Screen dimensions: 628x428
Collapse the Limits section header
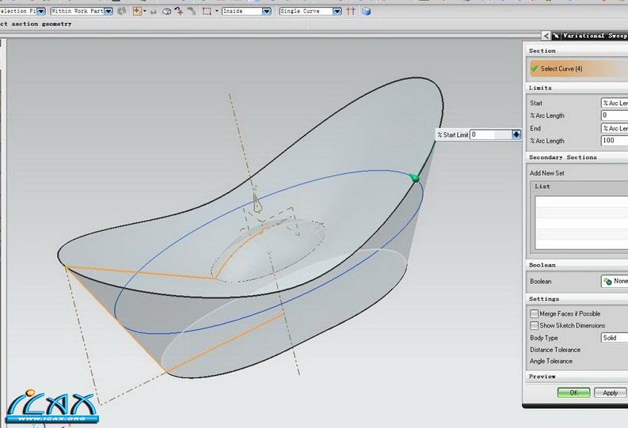[541, 88]
